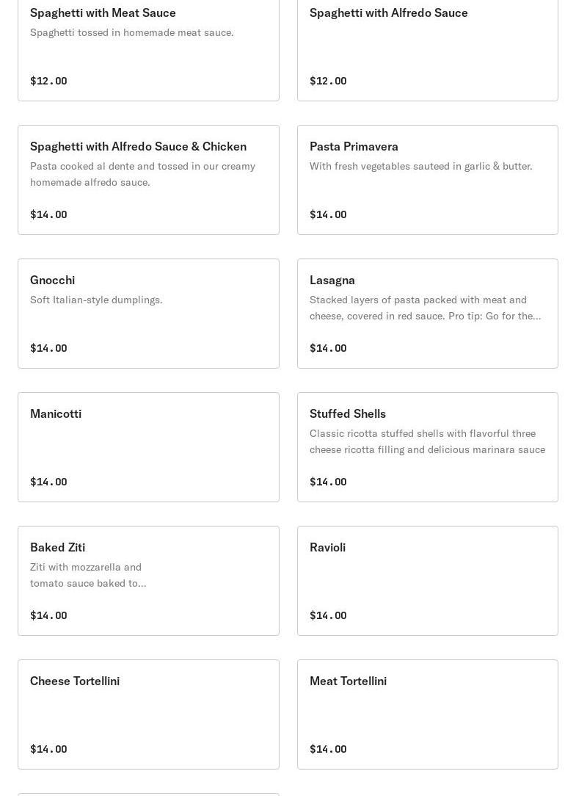The height and width of the screenshot is (796, 576).
Task: Click the Pasta Primavera vegetables description
Action: pos(420,166)
